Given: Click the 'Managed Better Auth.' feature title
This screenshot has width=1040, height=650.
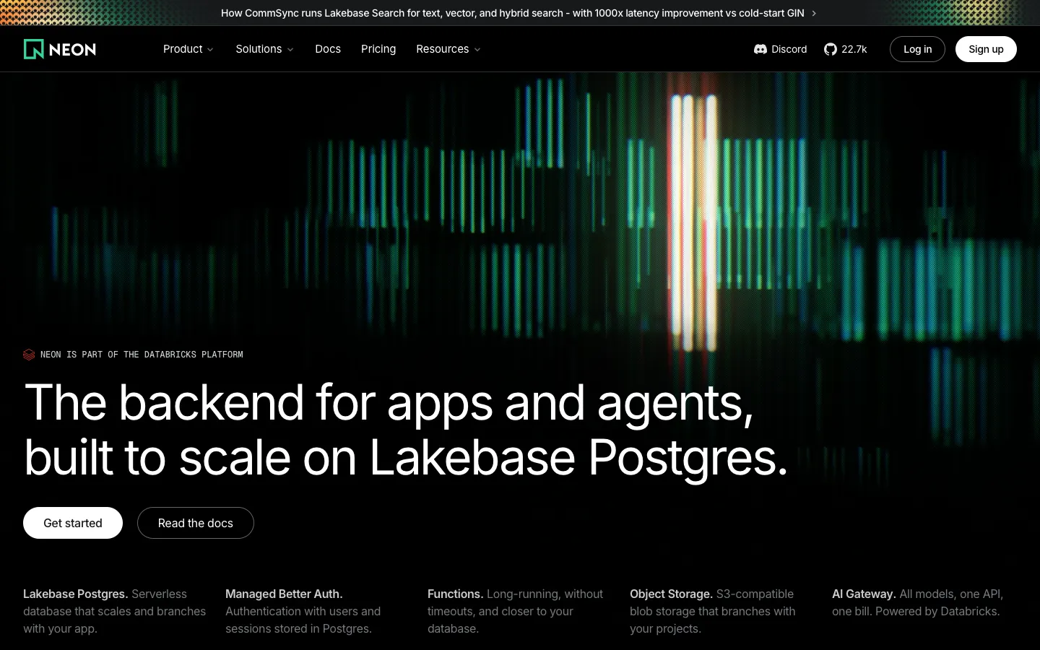Looking at the screenshot, I should pos(284,594).
